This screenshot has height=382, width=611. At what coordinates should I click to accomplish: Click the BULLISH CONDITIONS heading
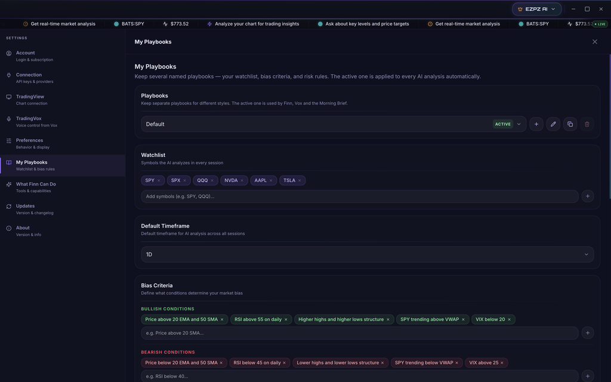tap(168, 309)
